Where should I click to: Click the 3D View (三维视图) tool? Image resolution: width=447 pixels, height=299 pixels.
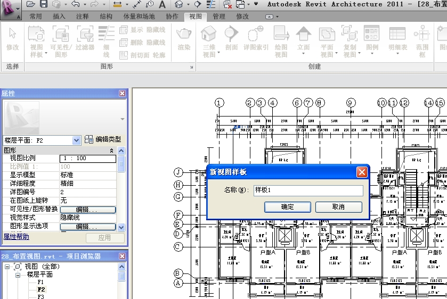tap(208, 41)
